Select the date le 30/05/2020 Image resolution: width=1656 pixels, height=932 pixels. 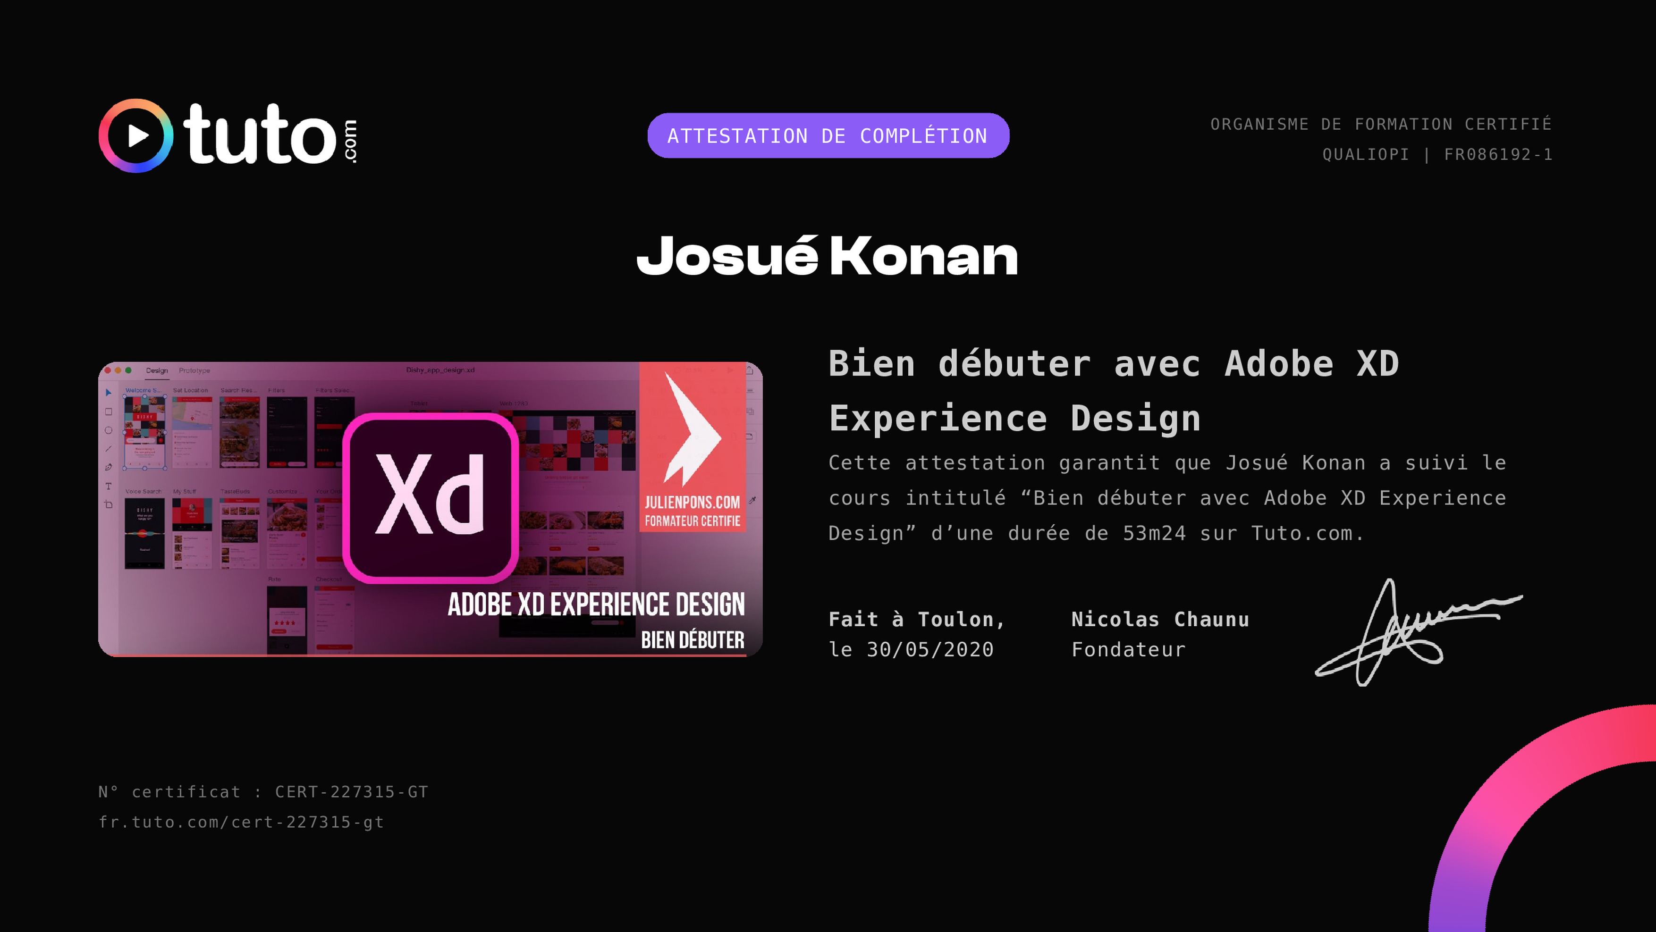point(911,649)
